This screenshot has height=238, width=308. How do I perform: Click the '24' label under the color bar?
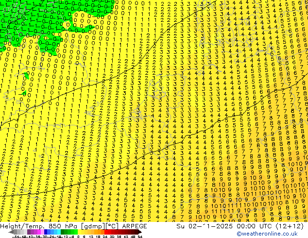[105, 237]
